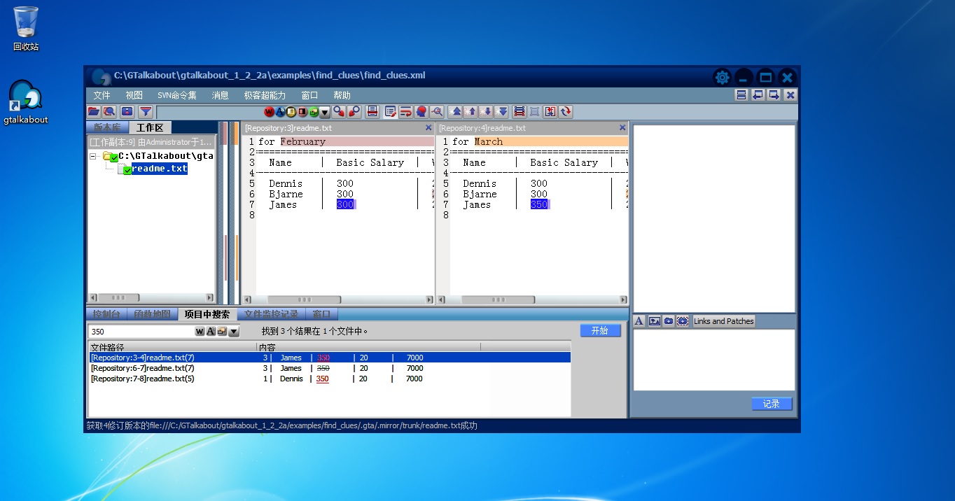Open the 窗口 menu in the menu bar
The width and height of the screenshot is (955, 501).
(x=309, y=96)
